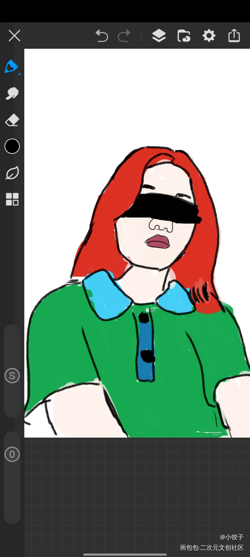Viewport: 250px width, 557px height.
Task: Tap the share/export icon
Action: [x=234, y=36]
